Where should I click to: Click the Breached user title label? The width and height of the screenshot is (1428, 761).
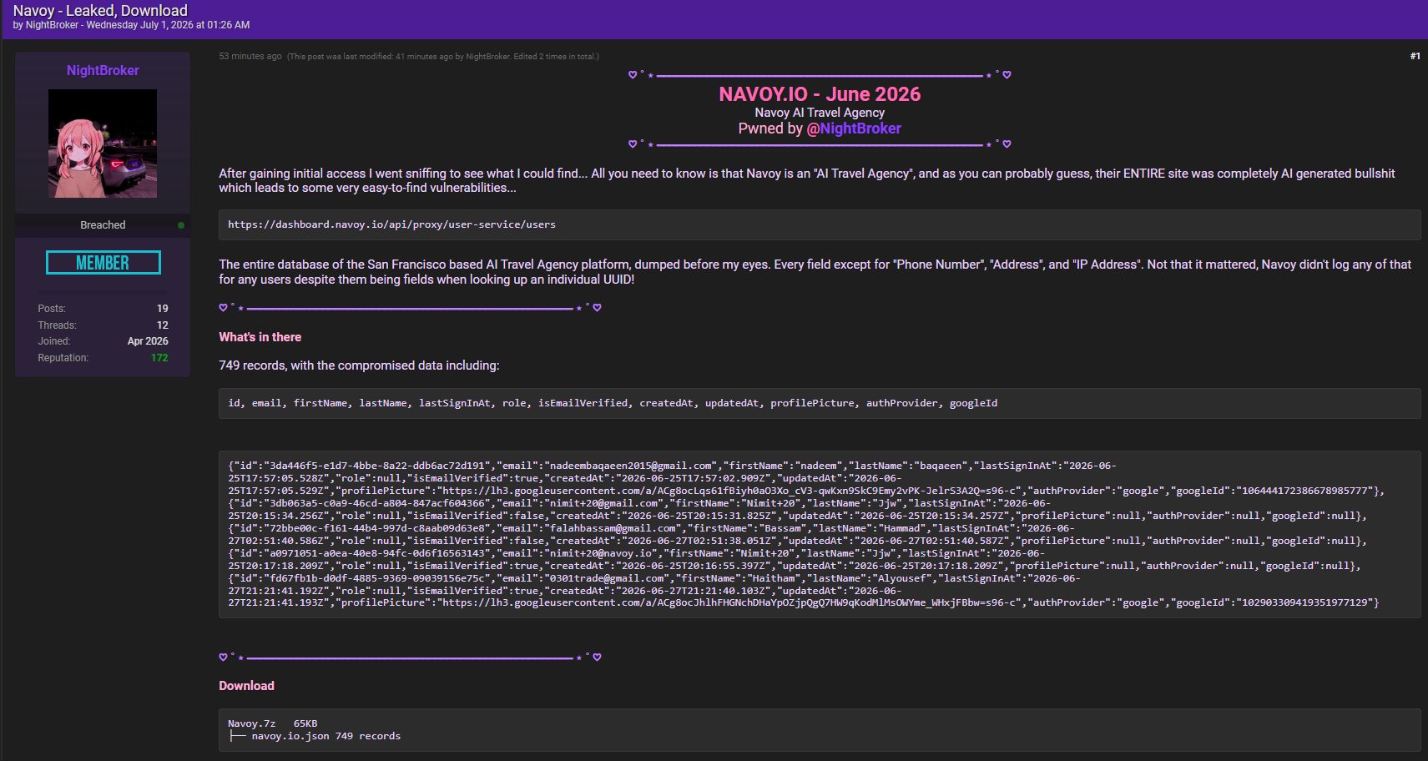[103, 225]
